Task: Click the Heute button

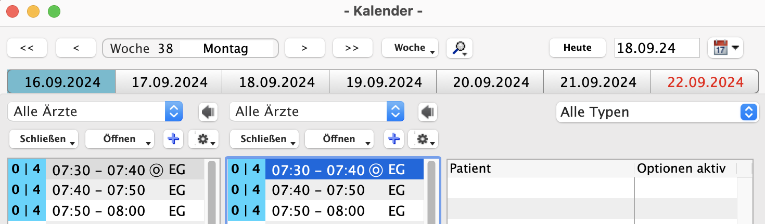Action: [x=577, y=48]
